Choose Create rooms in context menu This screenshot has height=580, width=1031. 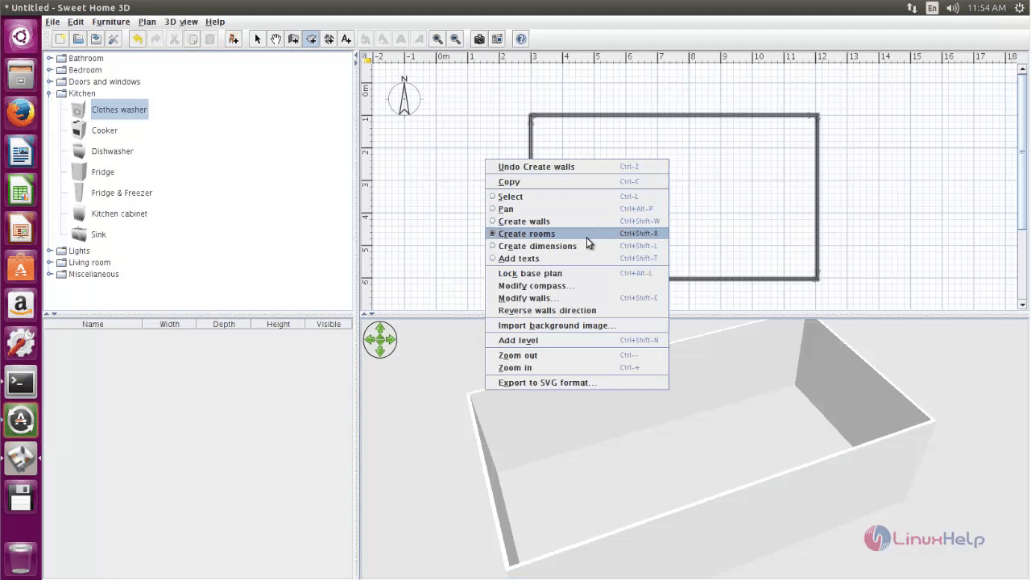577,234
